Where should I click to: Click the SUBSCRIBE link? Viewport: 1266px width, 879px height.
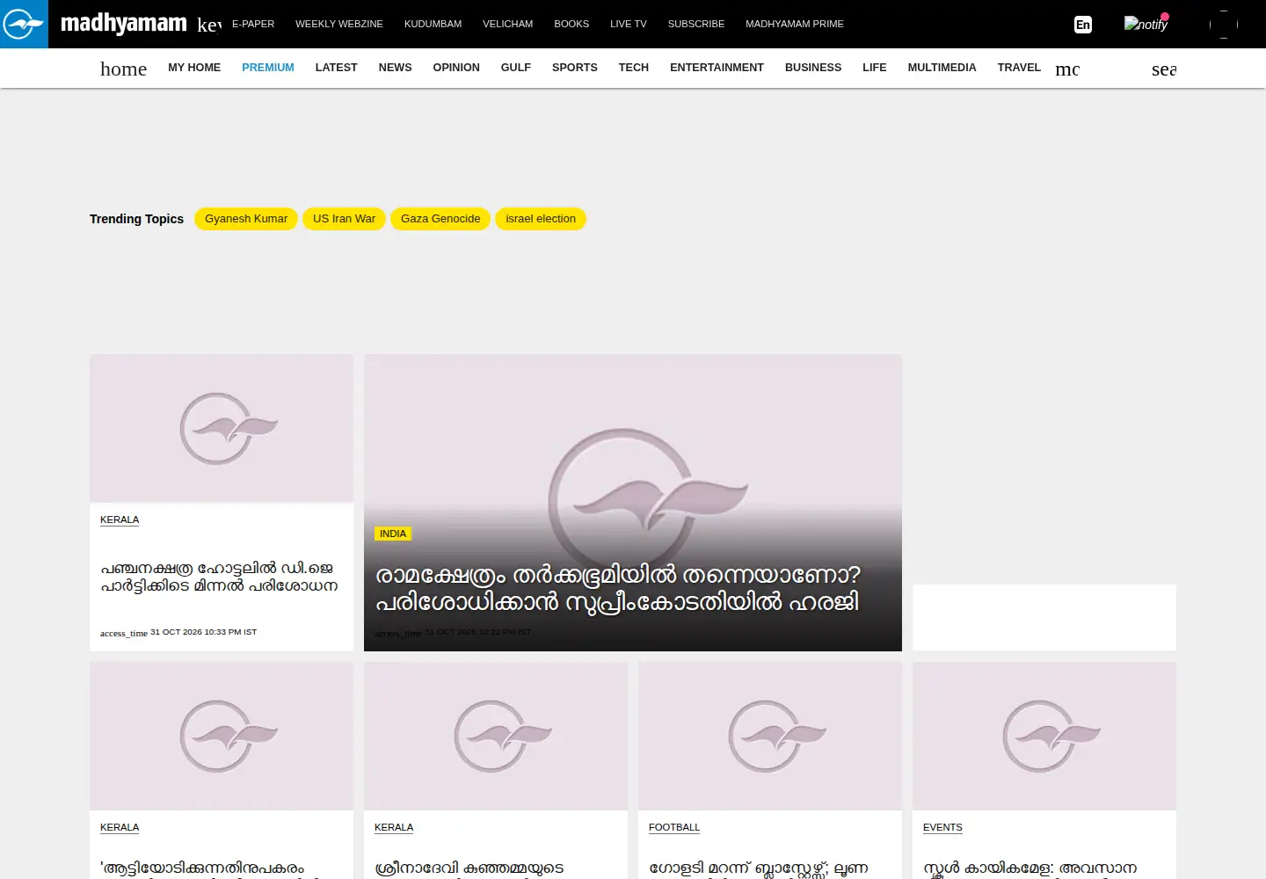coord(696,24)
